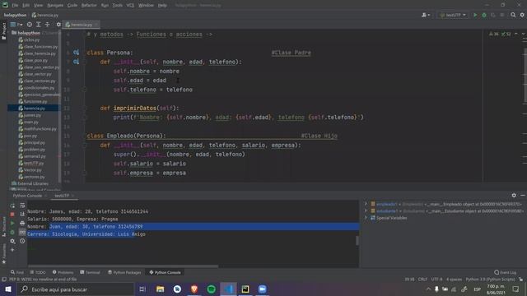Click the Print icon in console toolbar
The height and width of the screenshot is (296, 527).
[x=22, y=223]
